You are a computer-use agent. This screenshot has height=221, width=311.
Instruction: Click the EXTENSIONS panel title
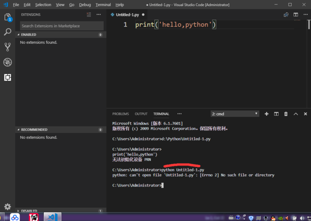31,15
